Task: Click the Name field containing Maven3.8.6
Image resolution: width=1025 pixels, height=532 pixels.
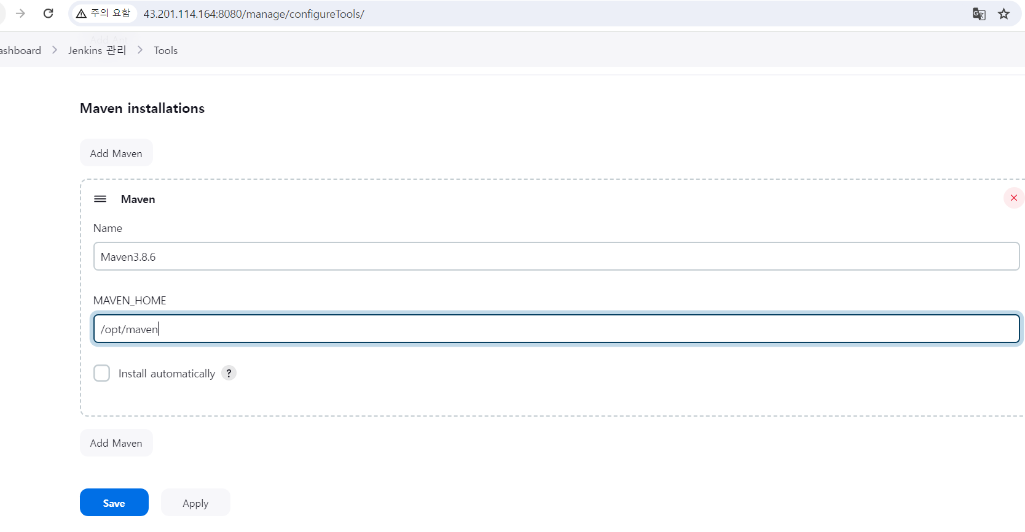Action: [556, 256]
